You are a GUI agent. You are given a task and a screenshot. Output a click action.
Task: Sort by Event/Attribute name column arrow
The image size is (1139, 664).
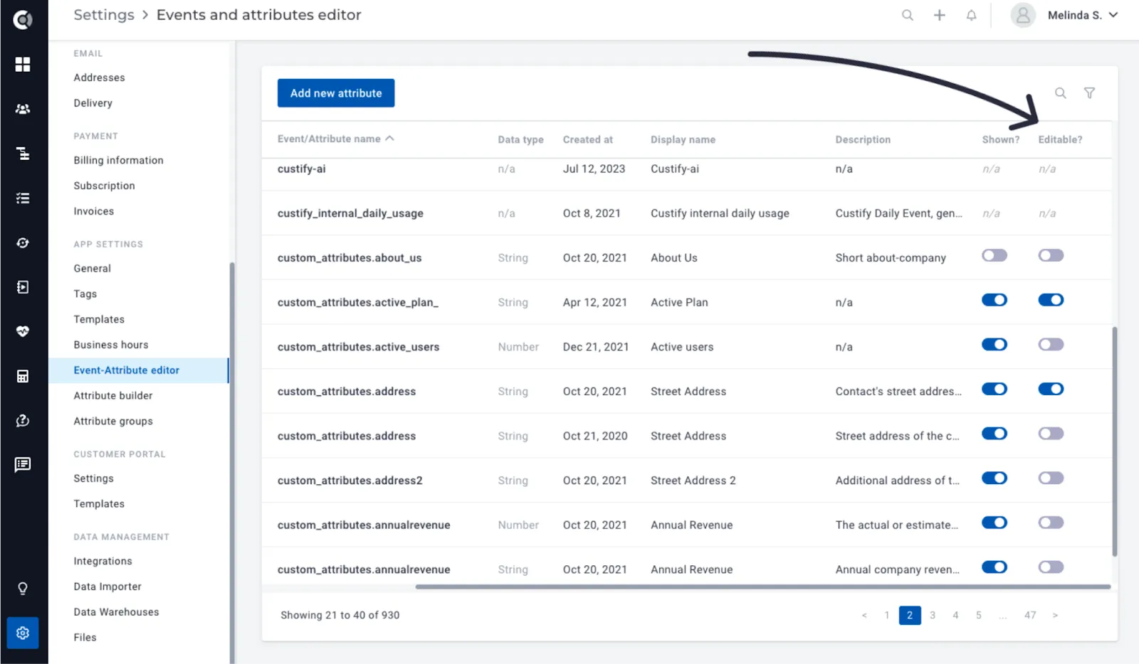point(390,139)
